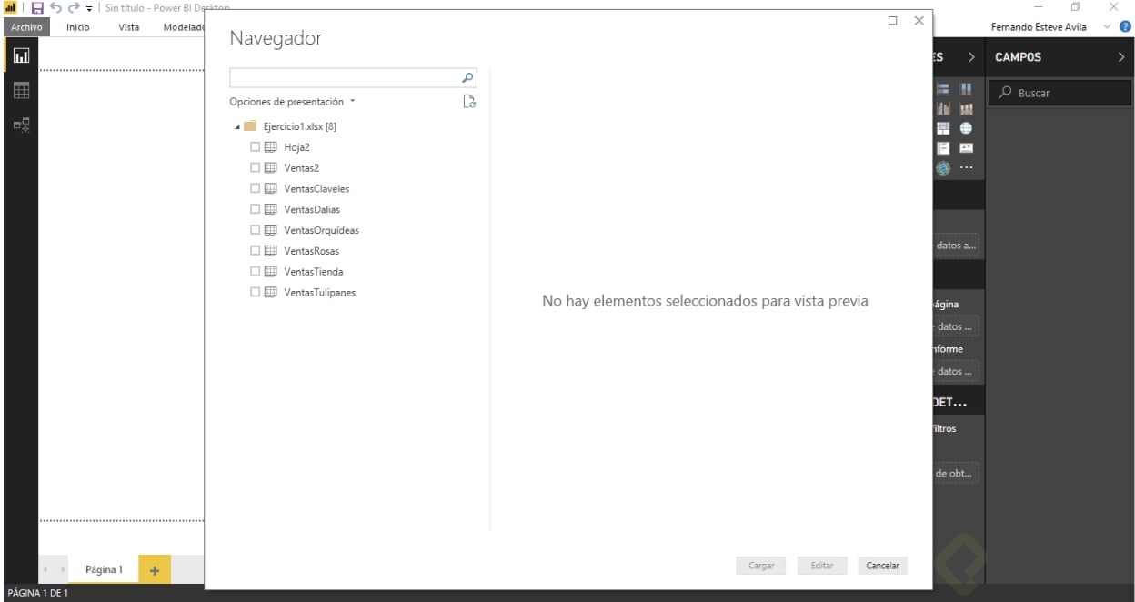This screenshot has height=602, width=1135.
Task: Pick the KPI visual icon
Action: click(966, 148)
